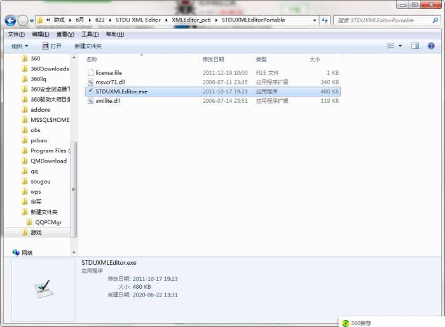This screenshot has height=327, width=445.
Task: Open the 网络 network icon
Action: click(16, 252)
